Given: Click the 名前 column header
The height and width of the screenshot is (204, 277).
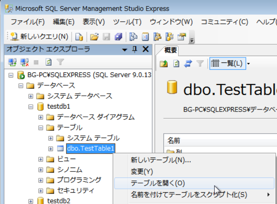Looking at the screenshot, I should tap(220, 141).
